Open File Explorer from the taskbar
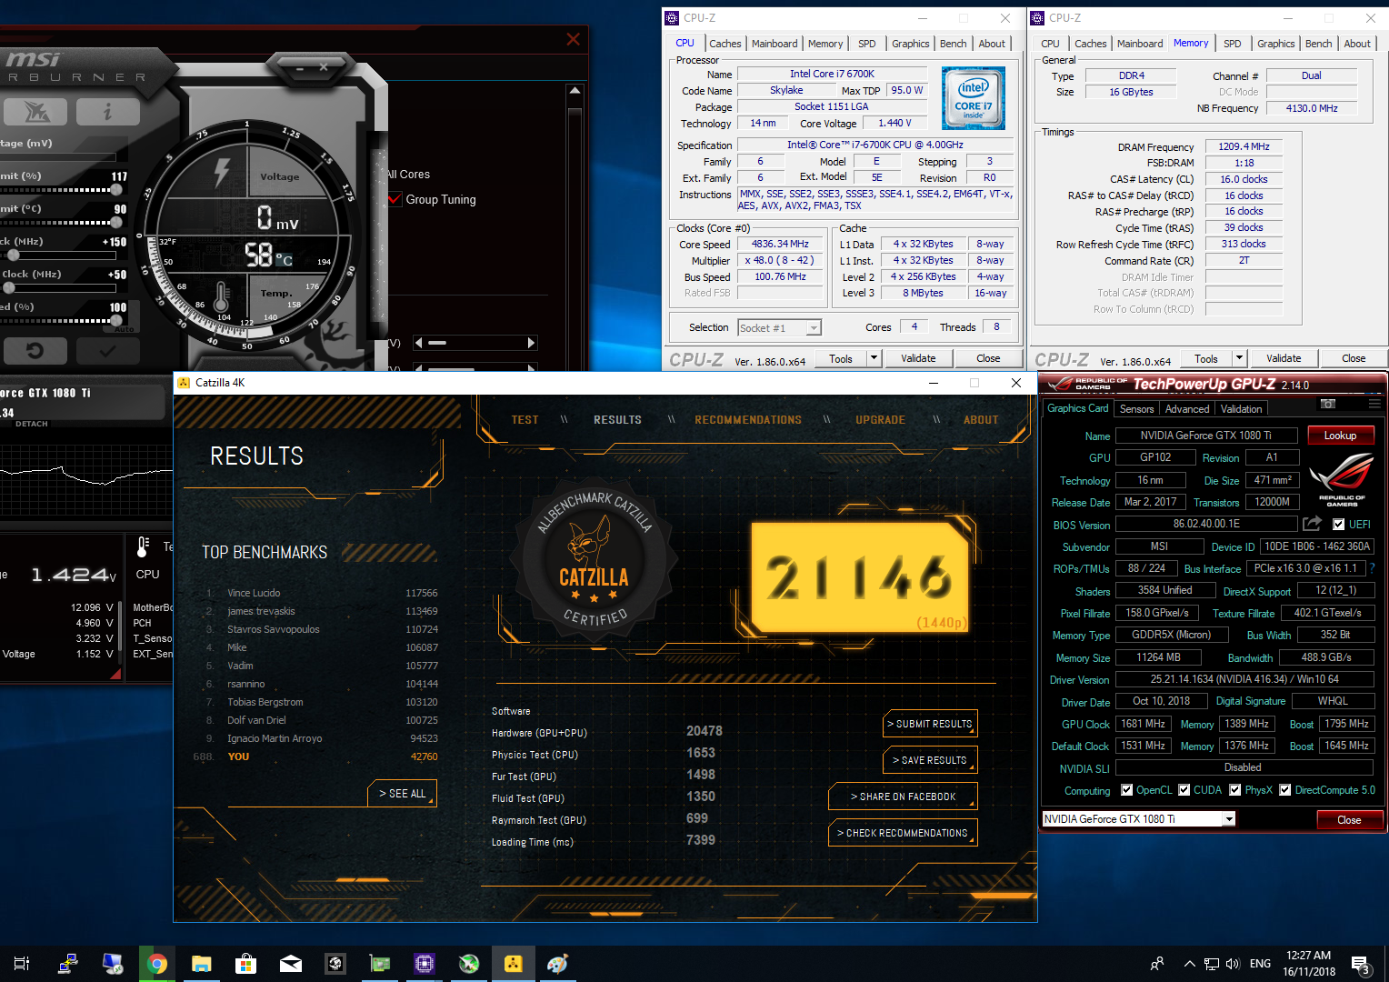Viewport: 1389px width, 982px height. coord(202,964)
